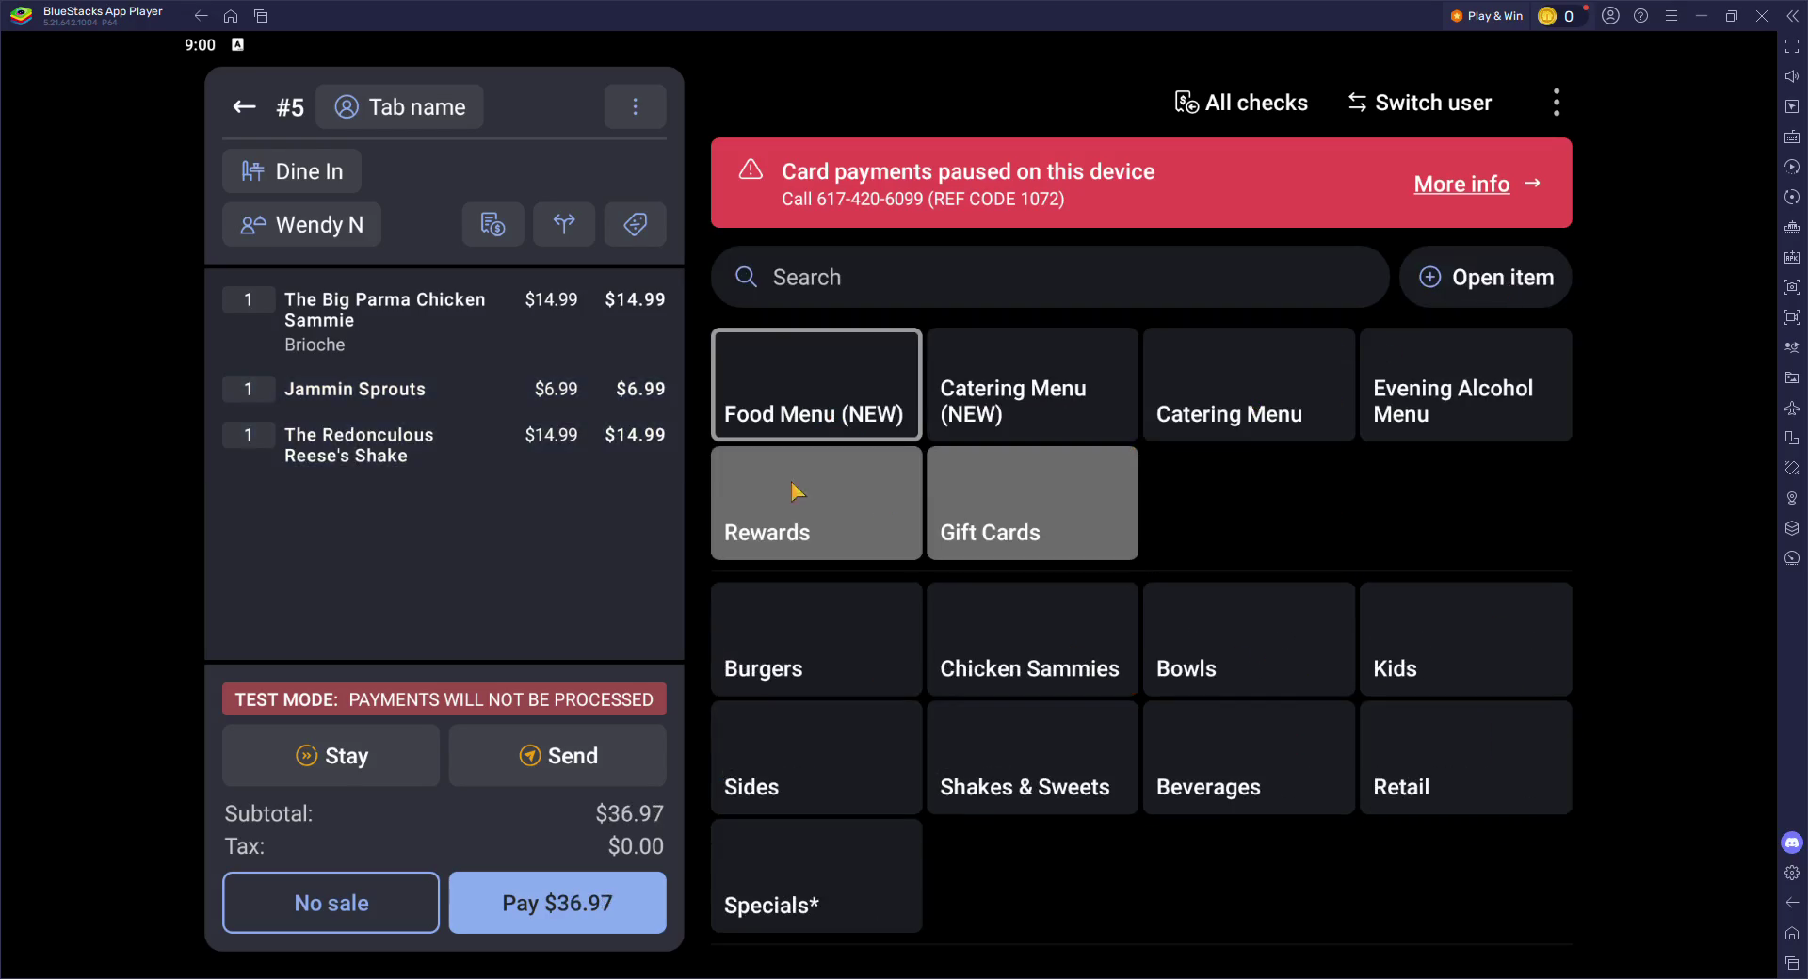Select The Redonculous Reese's Shake line item

click(444, 445)
